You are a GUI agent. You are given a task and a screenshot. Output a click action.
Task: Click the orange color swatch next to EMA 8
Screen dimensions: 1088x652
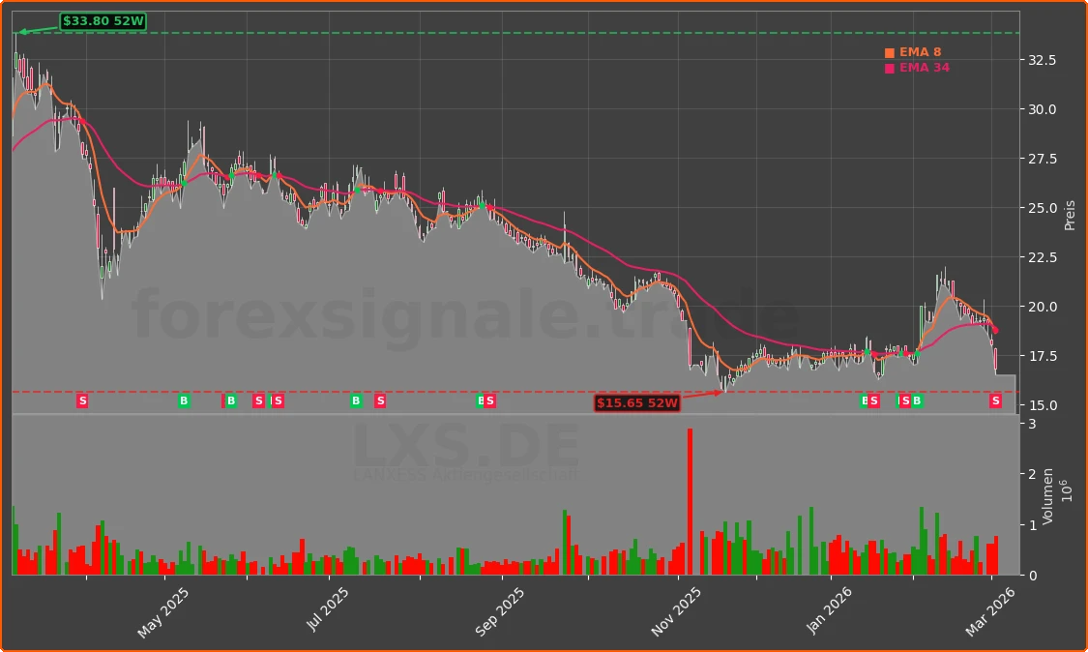coord(888,52)
